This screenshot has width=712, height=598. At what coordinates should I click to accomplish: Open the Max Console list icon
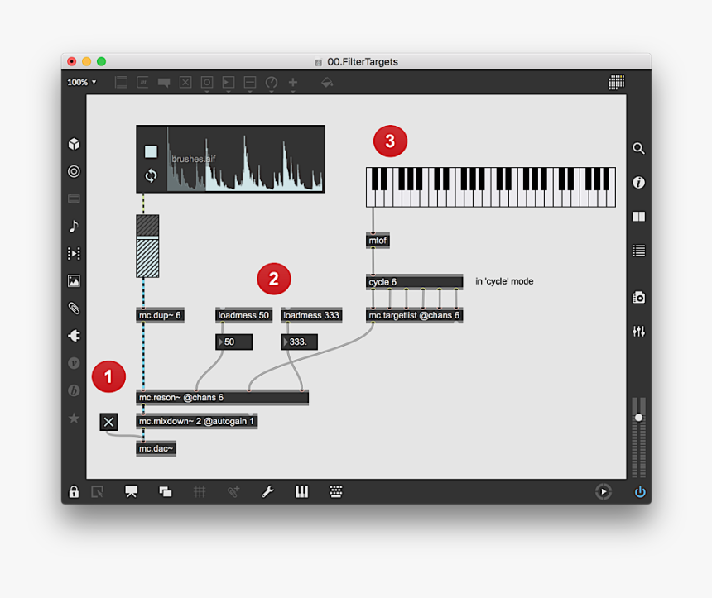[x=638, y=251]
